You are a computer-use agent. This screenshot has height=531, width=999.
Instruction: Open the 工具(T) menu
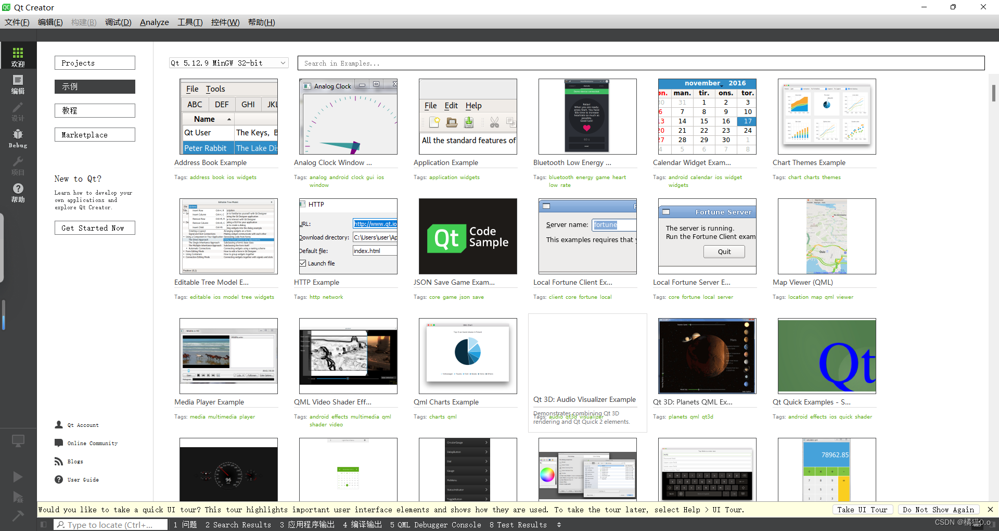[190, 22]
